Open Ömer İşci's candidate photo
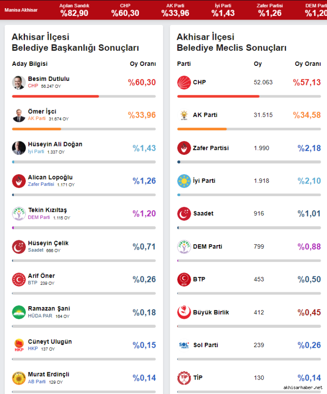 coord(19,115)
